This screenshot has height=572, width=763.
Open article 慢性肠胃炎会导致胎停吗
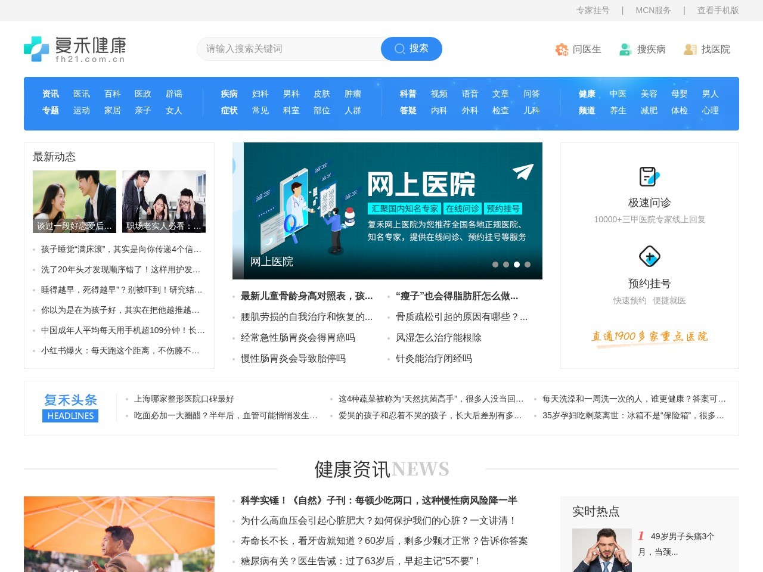point(293,359)
